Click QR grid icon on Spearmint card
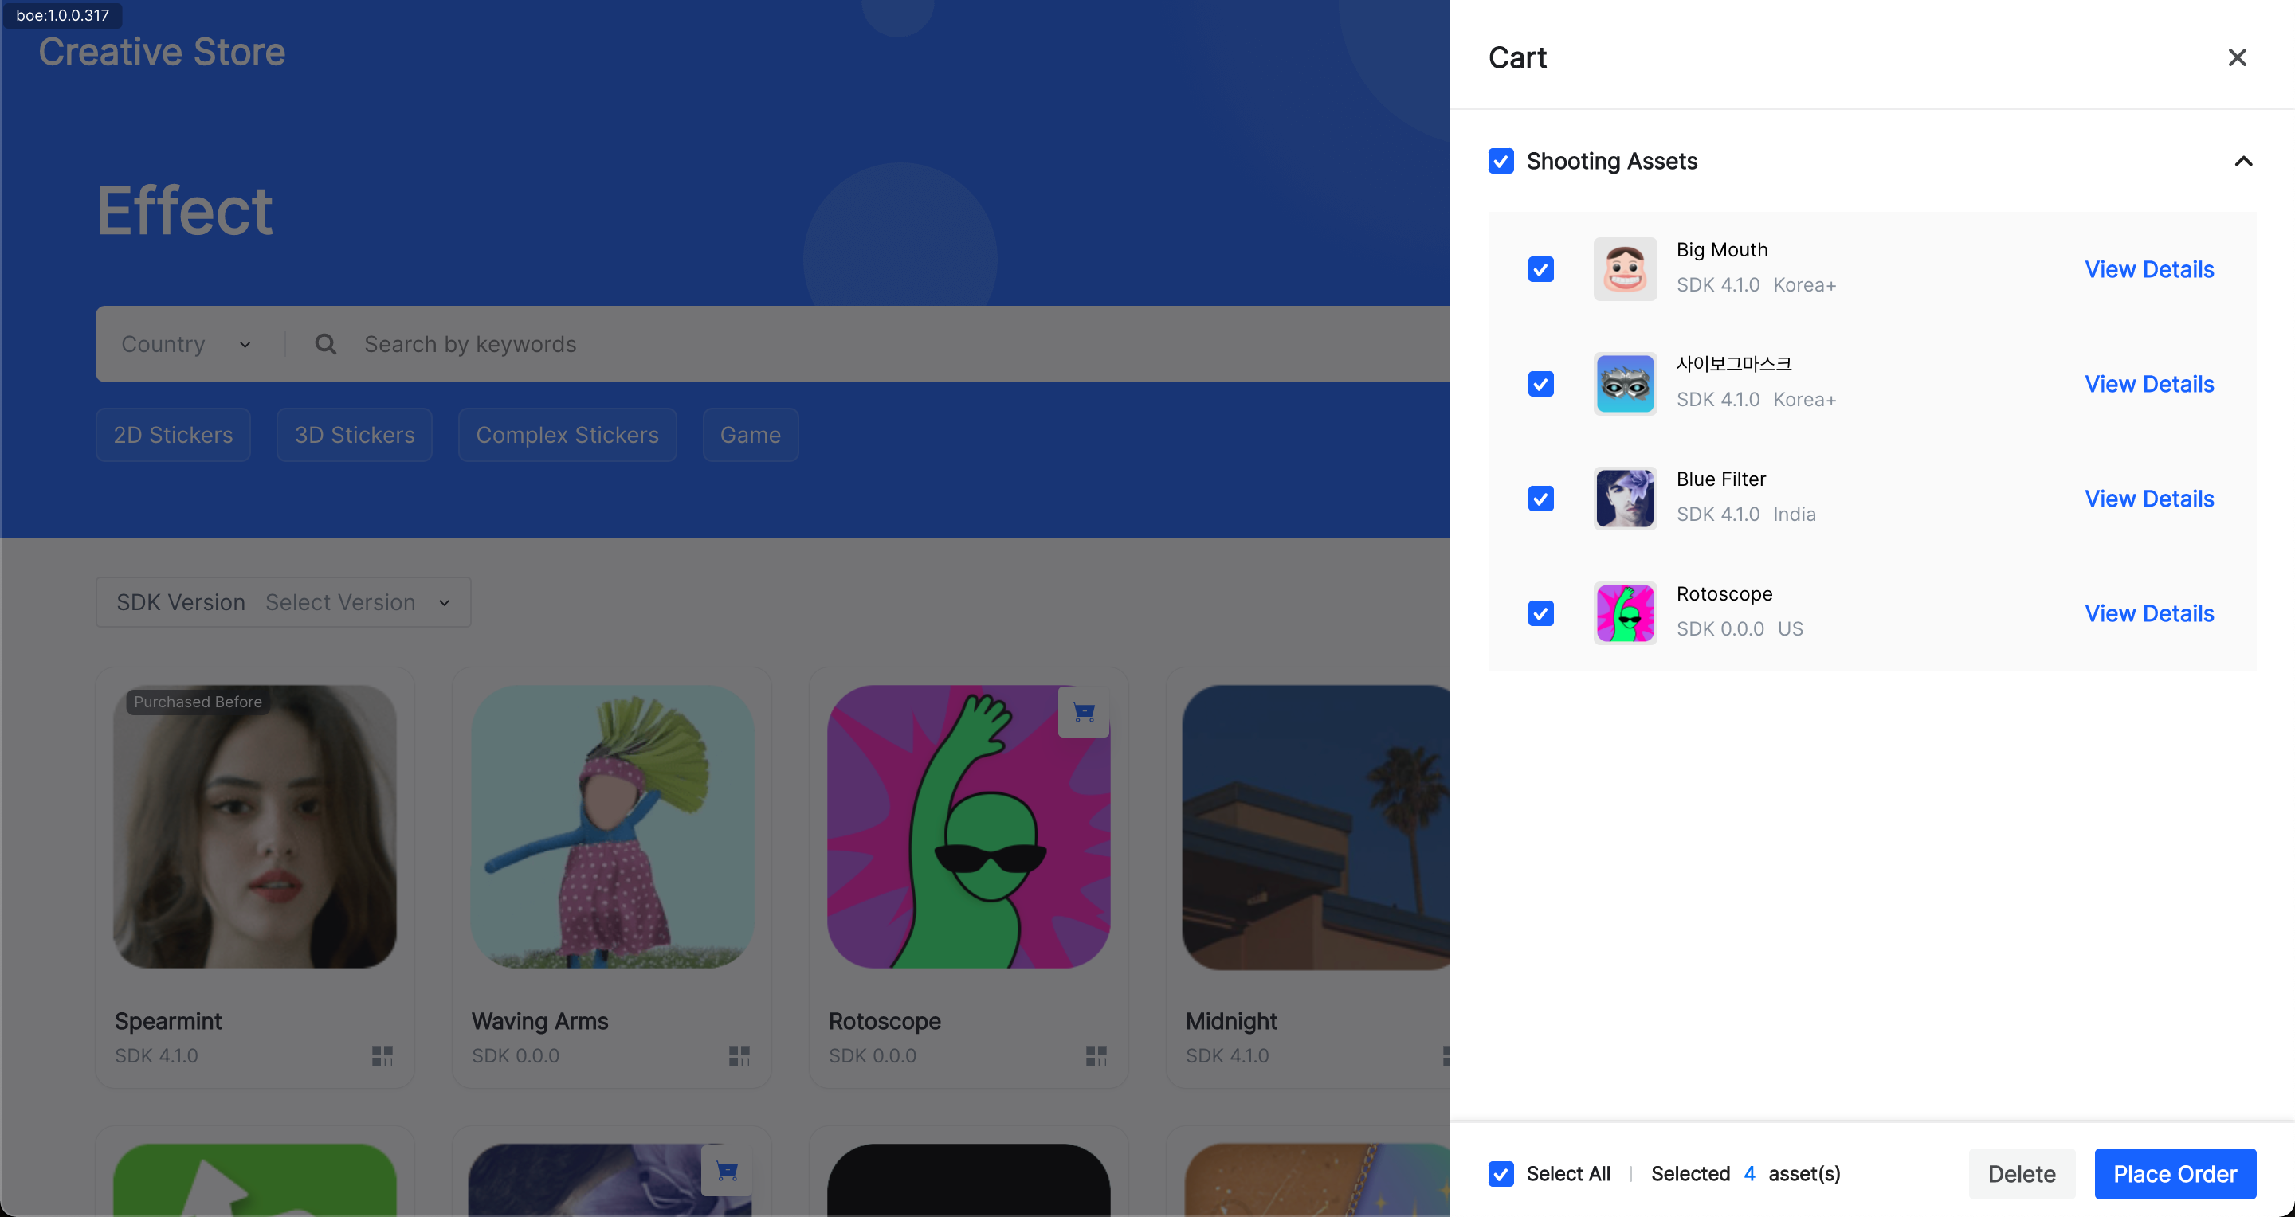The height and width of the screenshot is (1217, 2295). pos(382,1056)
